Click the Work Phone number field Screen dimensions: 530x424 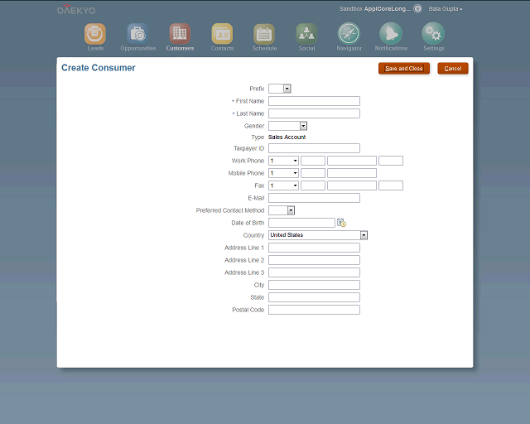coord(352,161)
